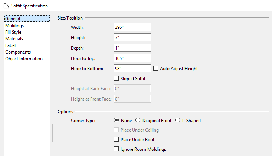Click the Width input field
The width and height of the screenshot is (272, 156).
click(132, 27)
